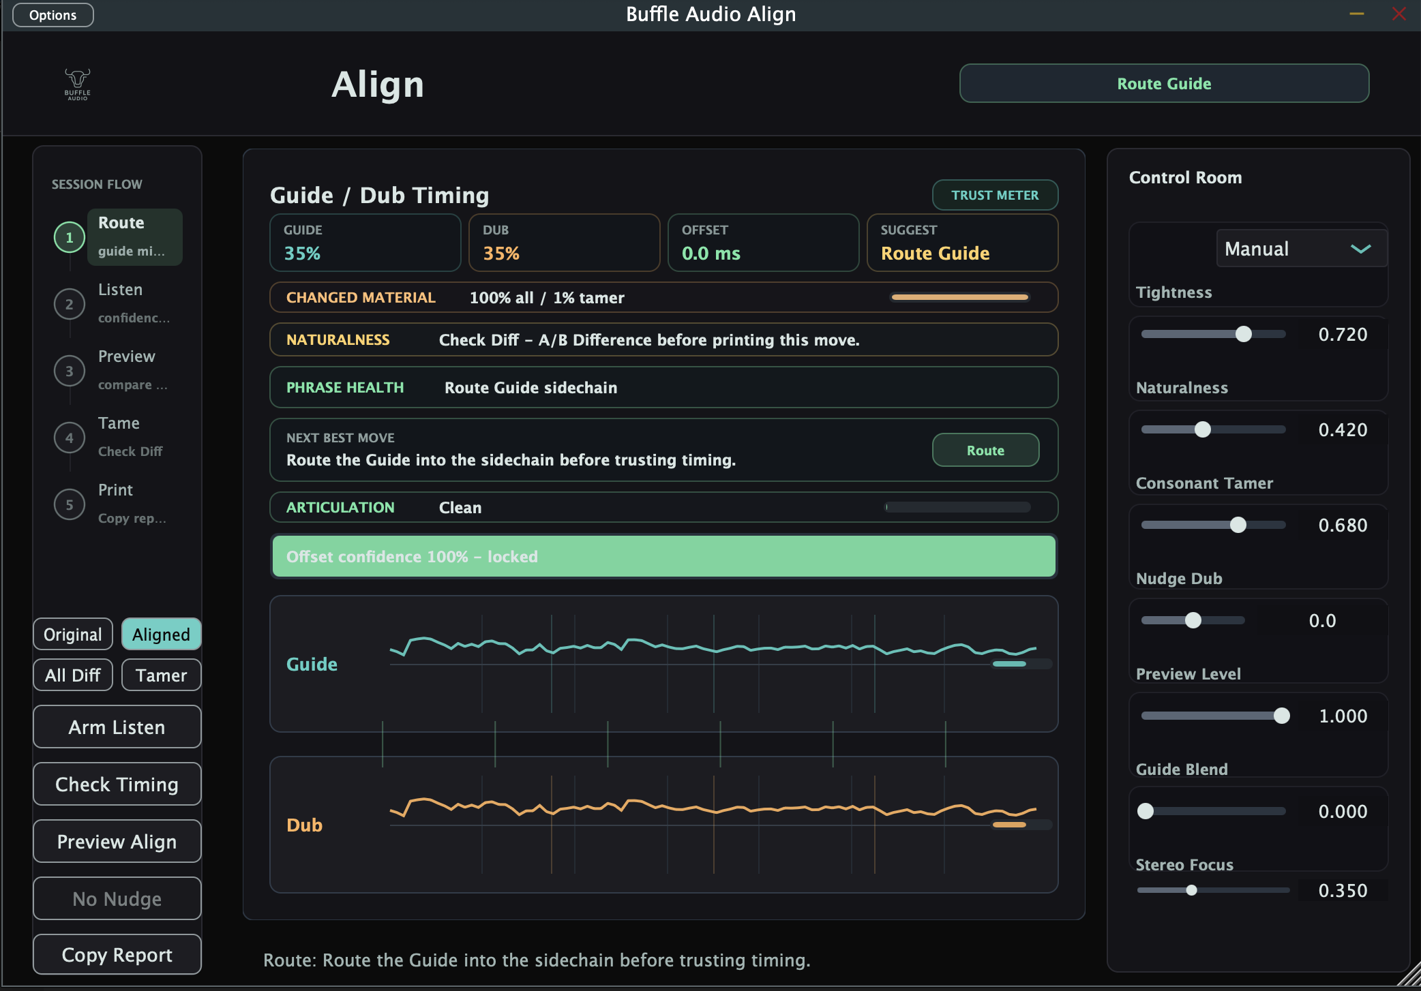Viewport: 1421px width, 991px height.
Task: Select the Tame step label
Action: coord(119,423)
